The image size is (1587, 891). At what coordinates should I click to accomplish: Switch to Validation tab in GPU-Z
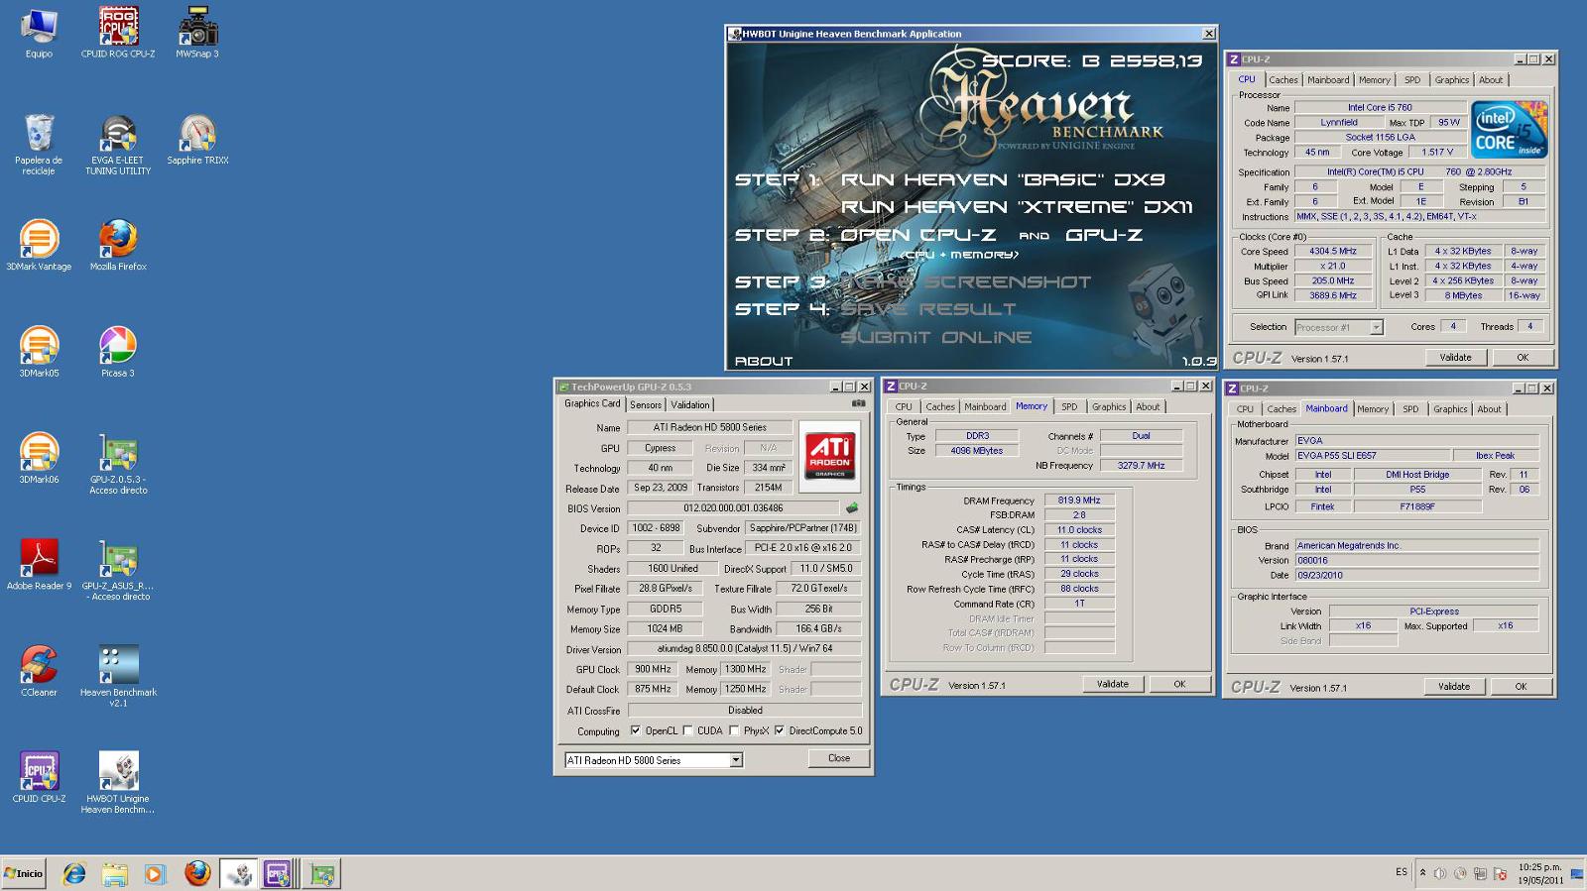click(x=690, y=404)
